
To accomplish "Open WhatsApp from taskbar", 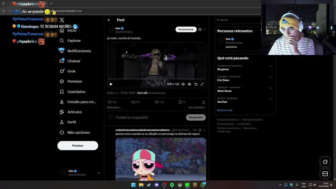I will (203, 185).
